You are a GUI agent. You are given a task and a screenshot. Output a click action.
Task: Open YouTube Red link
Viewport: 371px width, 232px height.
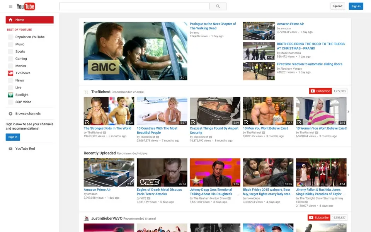[x=25, y=148]
